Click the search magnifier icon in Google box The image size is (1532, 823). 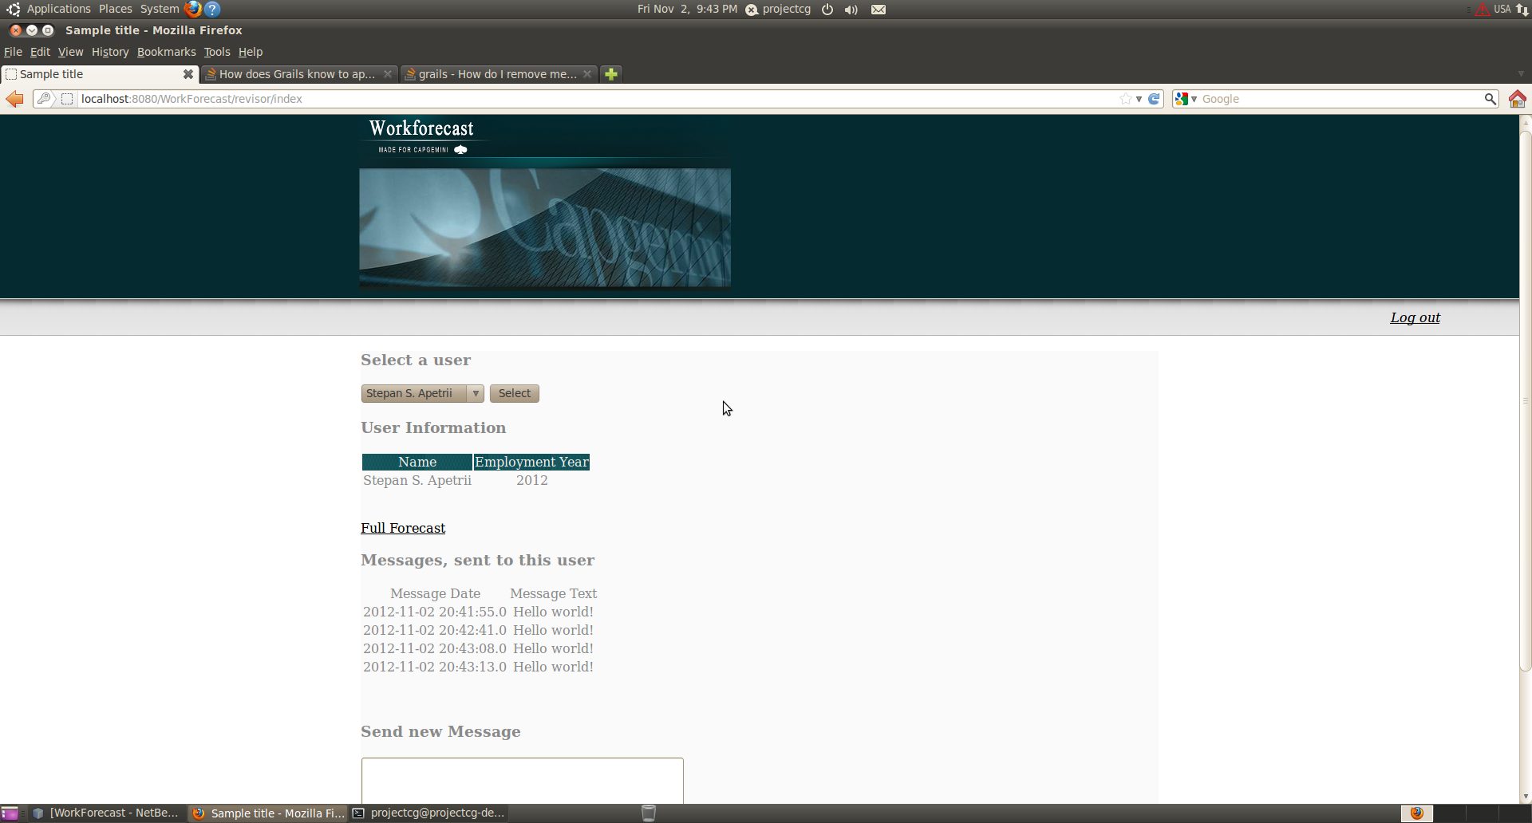(1490, 99)
